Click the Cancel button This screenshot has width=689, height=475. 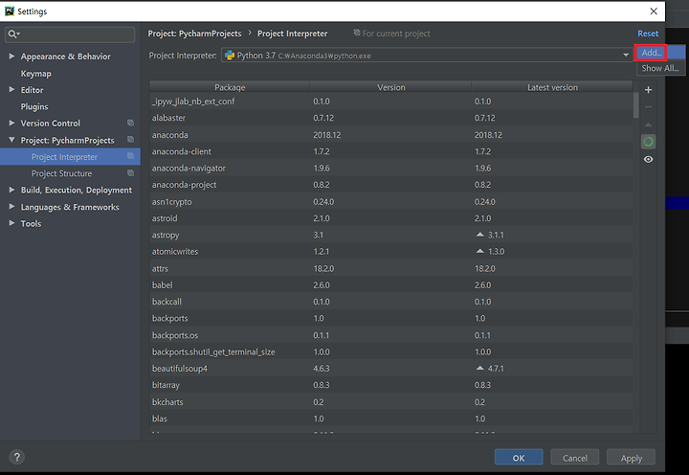point(575,458)
